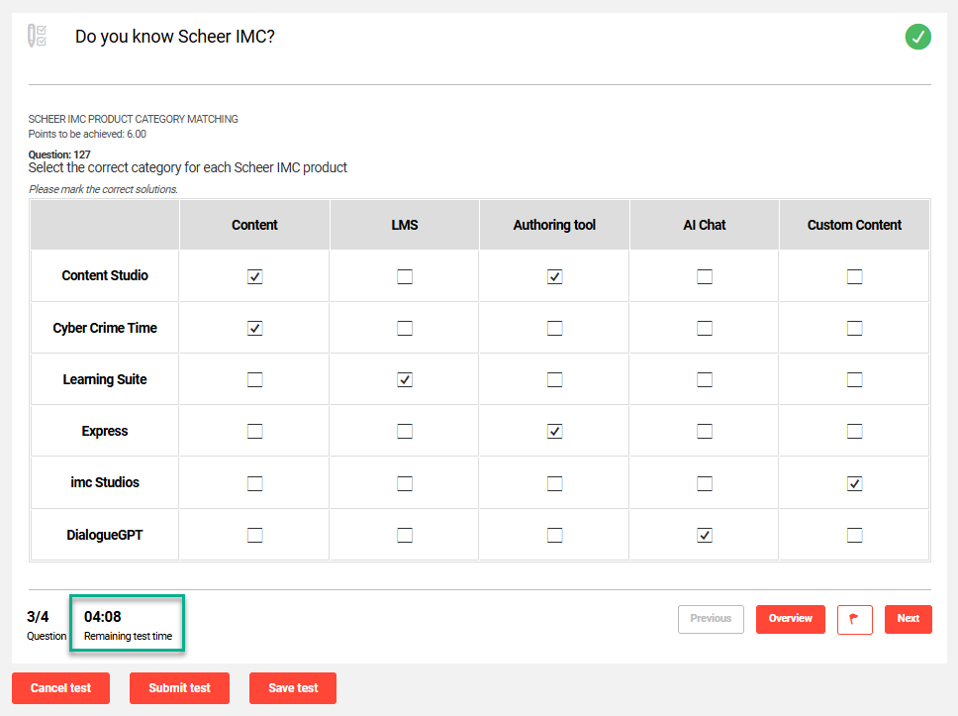Uncheck AI Chat for DialogueGPT
This screenshot has width=958, height=716.
tap(705, 535)
